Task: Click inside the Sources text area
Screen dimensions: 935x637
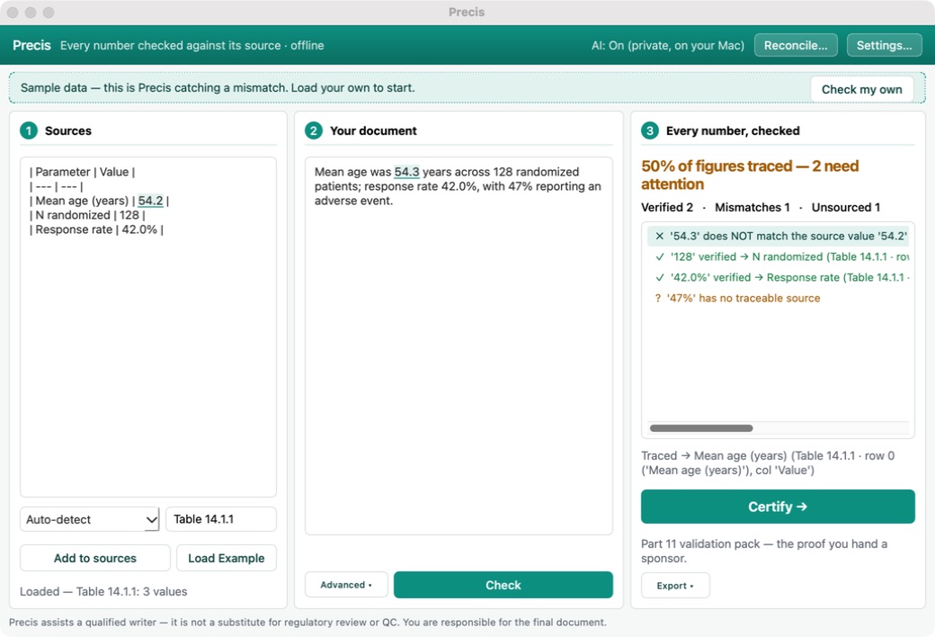Action: click(x=147, y=327)
